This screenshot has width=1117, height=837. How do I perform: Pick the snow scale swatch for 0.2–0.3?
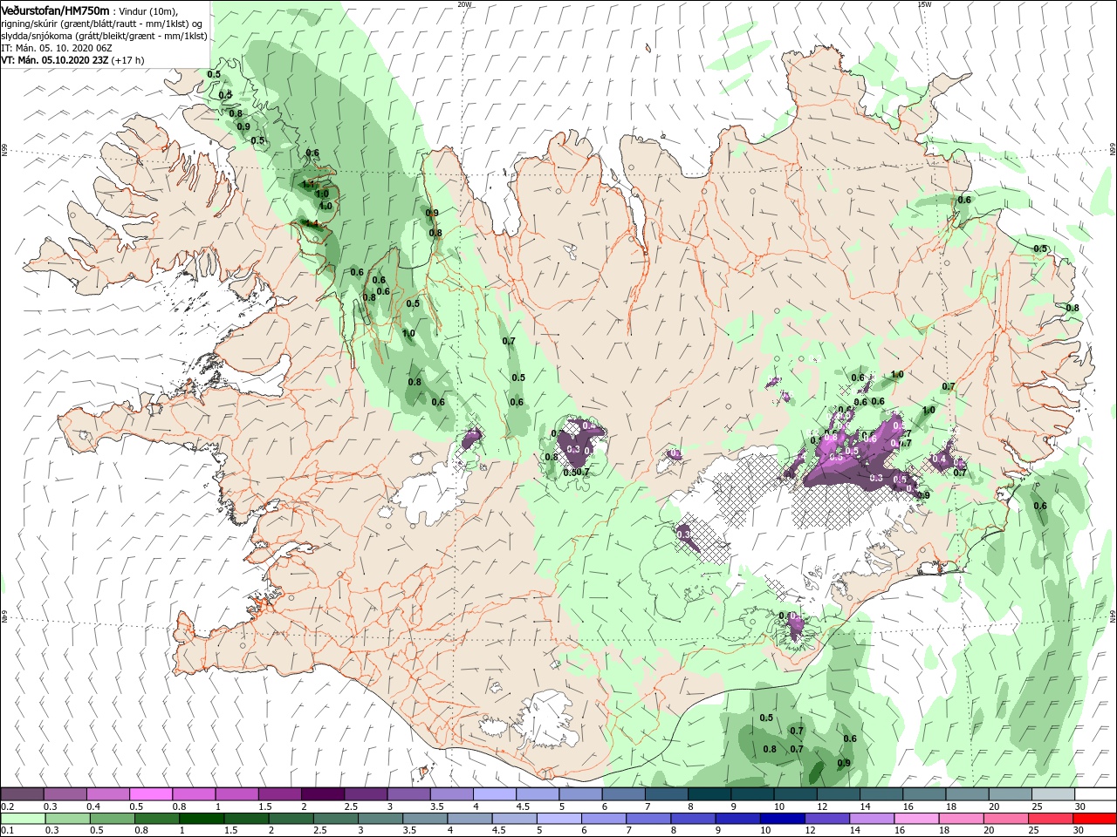pyautogui.click(x=22, y=794)
